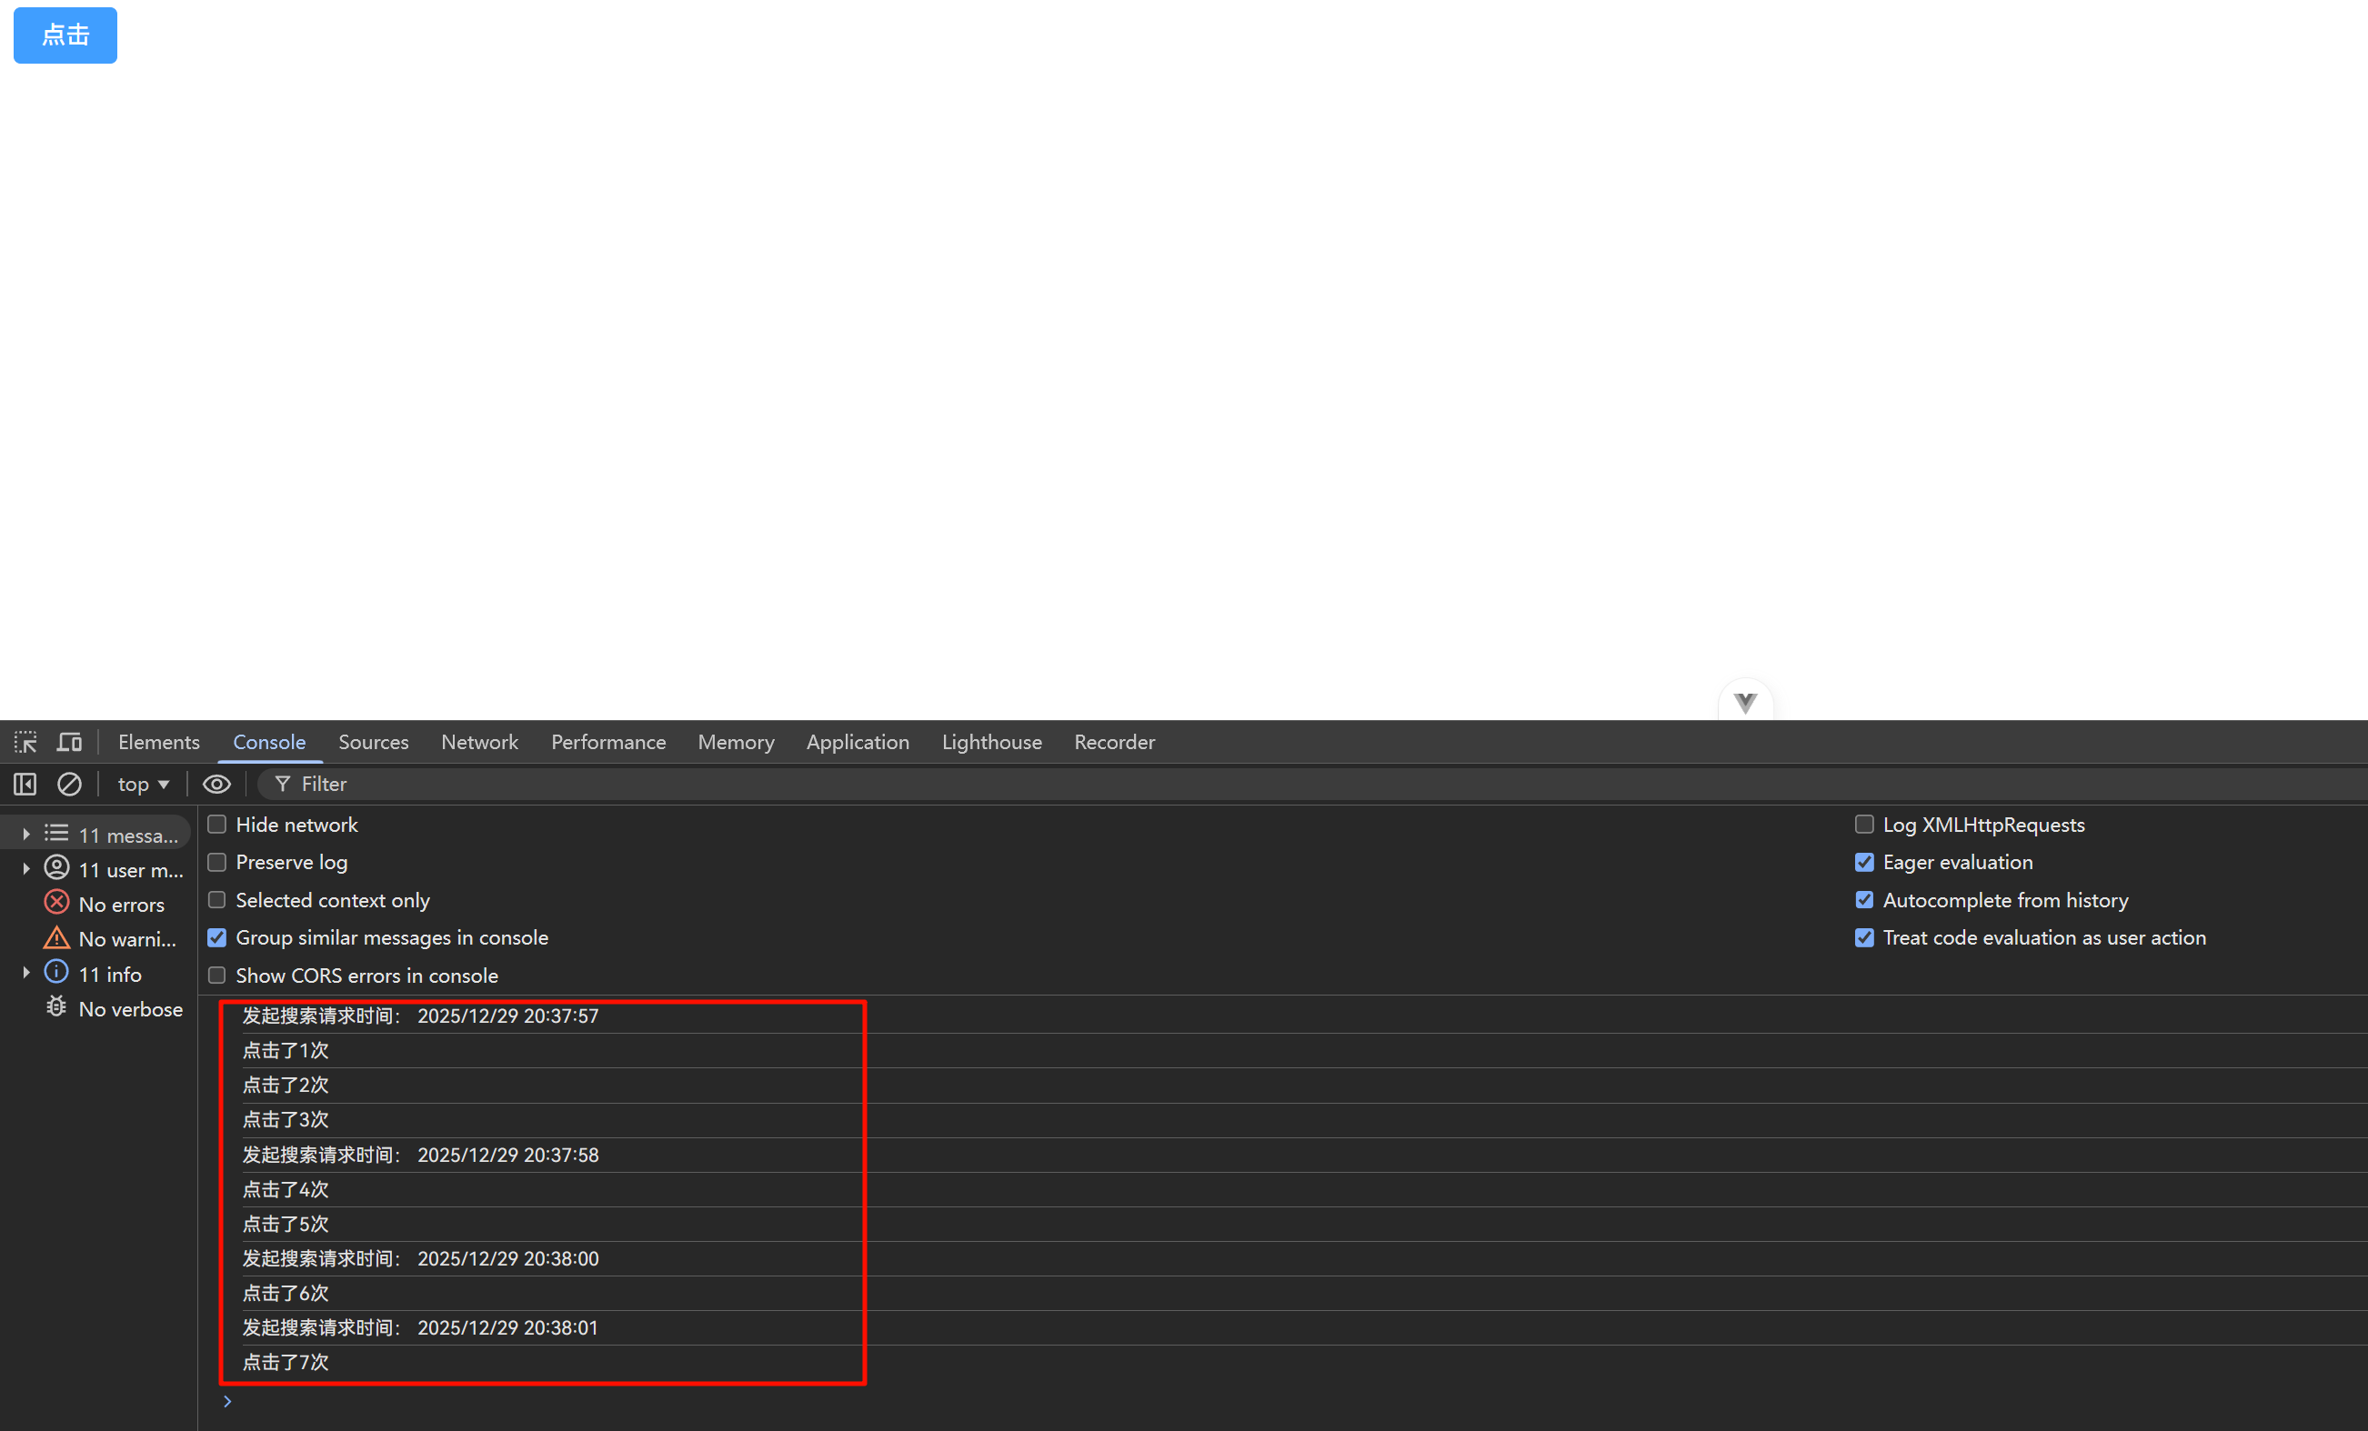
Task: Open the Sources tab
Action: tap(373, 742)
